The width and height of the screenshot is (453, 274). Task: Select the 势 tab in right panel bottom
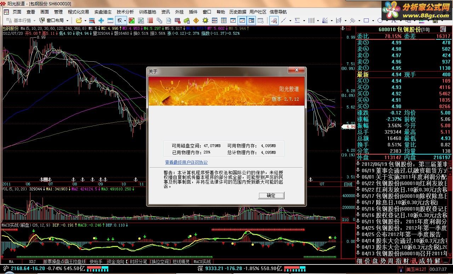(383, 261)
